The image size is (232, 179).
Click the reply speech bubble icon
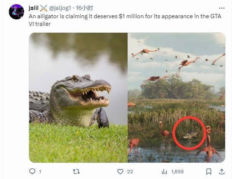coord(32,171)
